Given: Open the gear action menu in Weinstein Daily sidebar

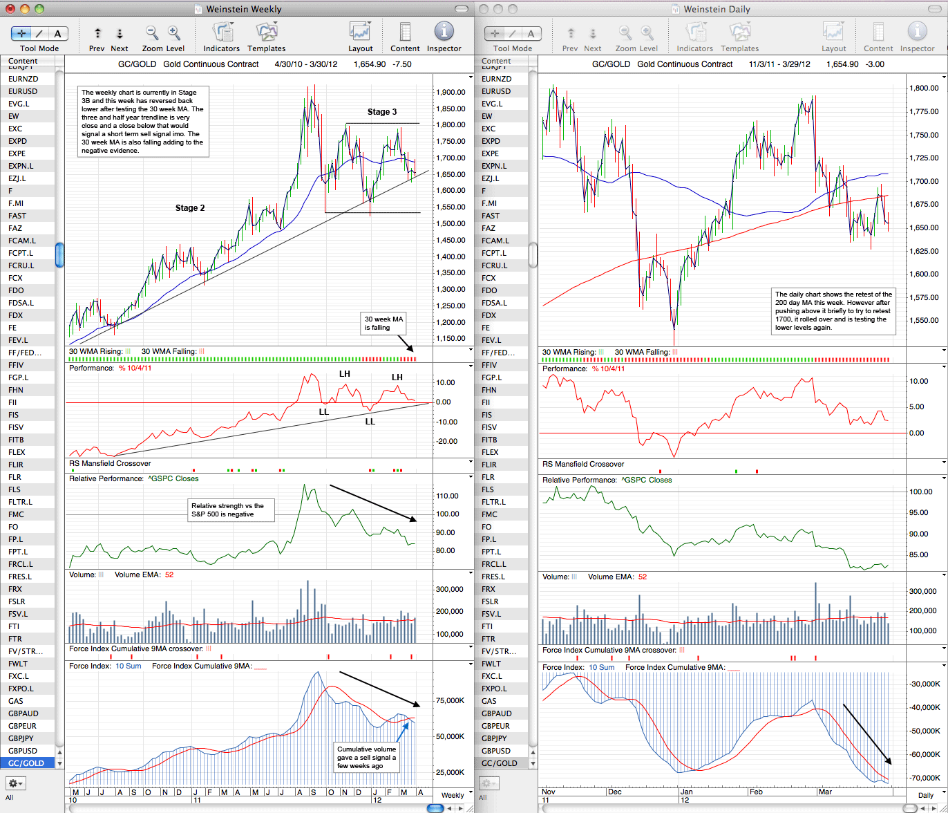Looking at the screenshot, I should (x=489, y=783).
